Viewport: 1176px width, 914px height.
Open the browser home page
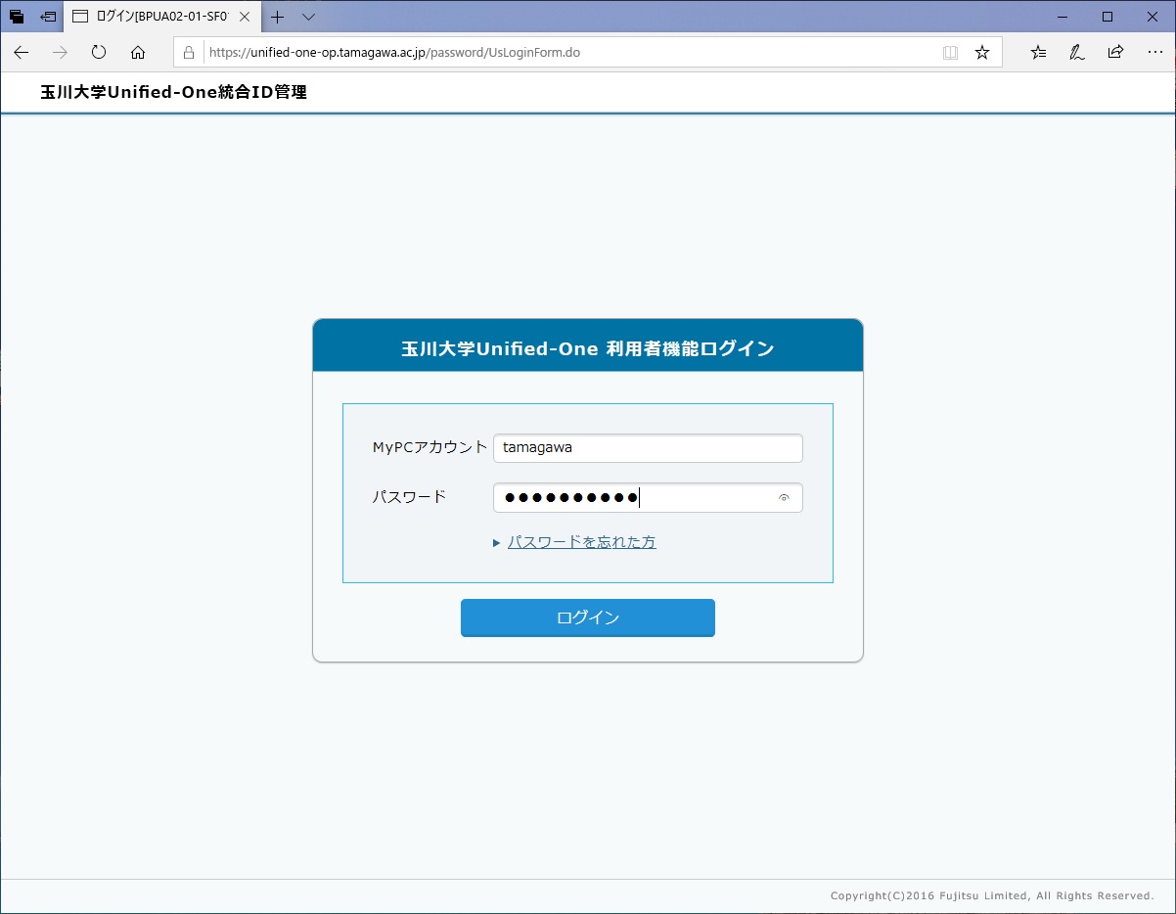coord(138,52)
